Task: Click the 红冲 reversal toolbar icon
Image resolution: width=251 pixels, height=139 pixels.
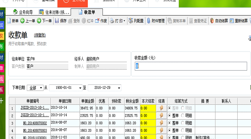Action: click(84, 21)
